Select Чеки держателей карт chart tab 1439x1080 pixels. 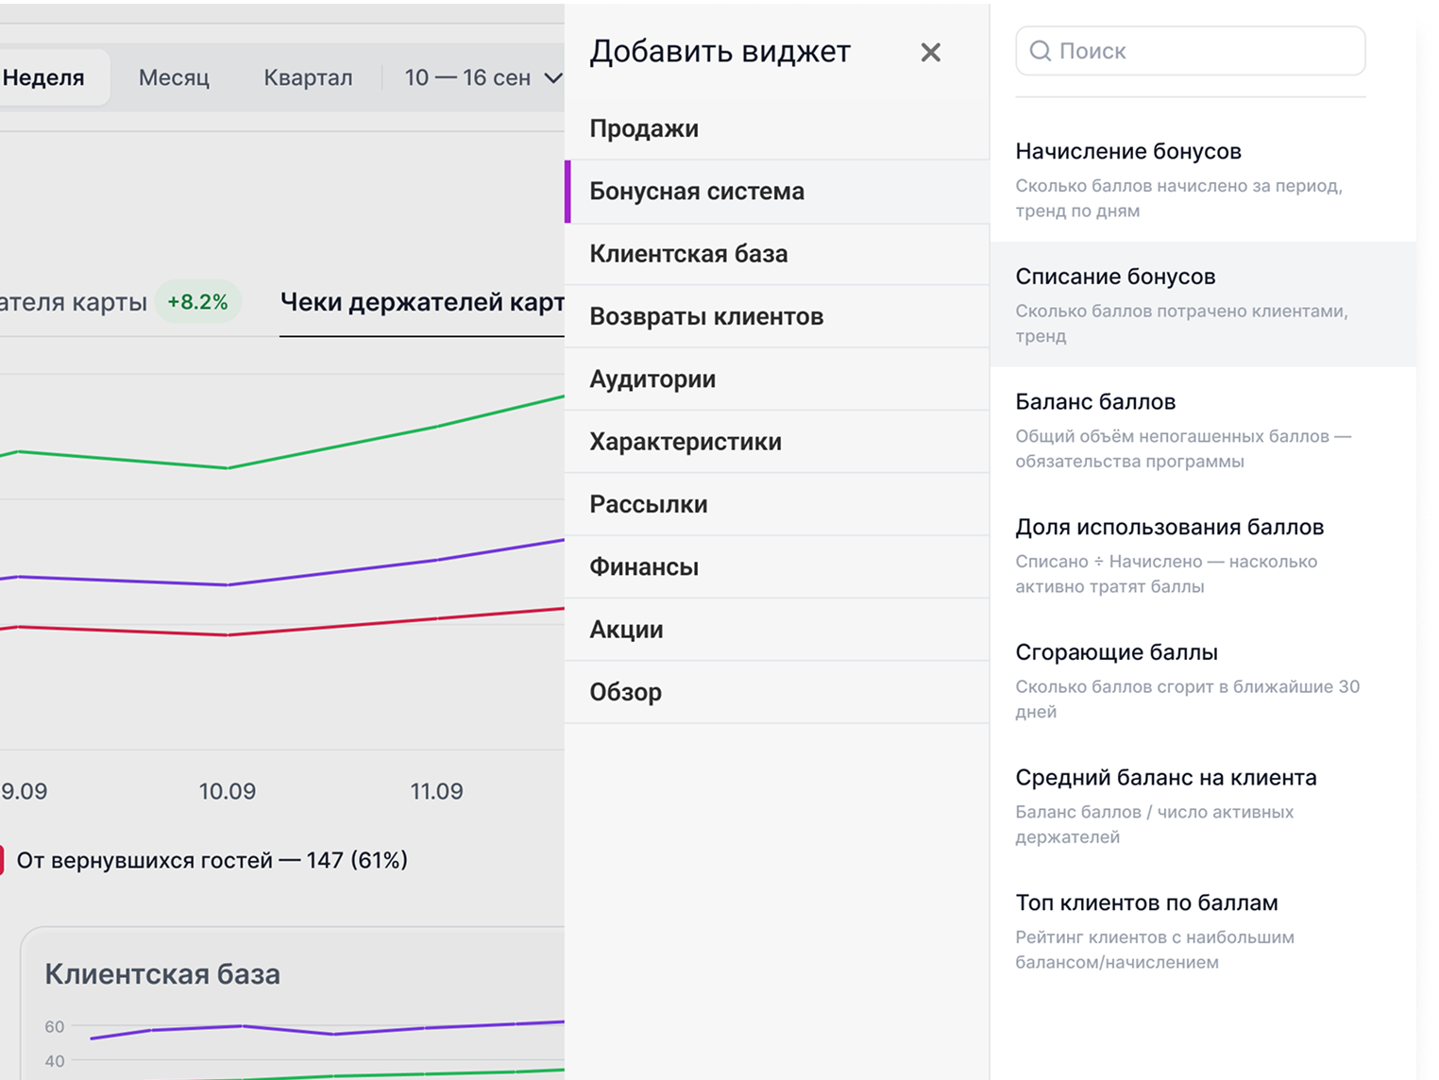point(422,302)
